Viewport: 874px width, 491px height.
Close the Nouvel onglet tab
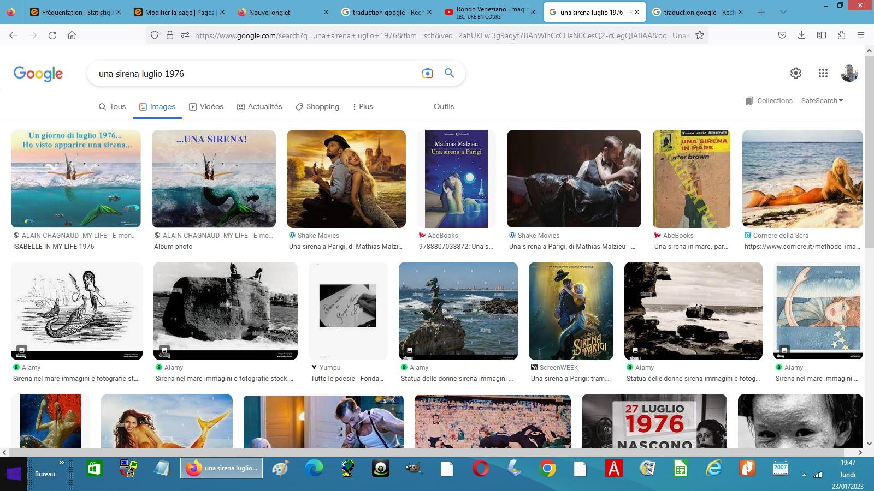click(326, 12)
